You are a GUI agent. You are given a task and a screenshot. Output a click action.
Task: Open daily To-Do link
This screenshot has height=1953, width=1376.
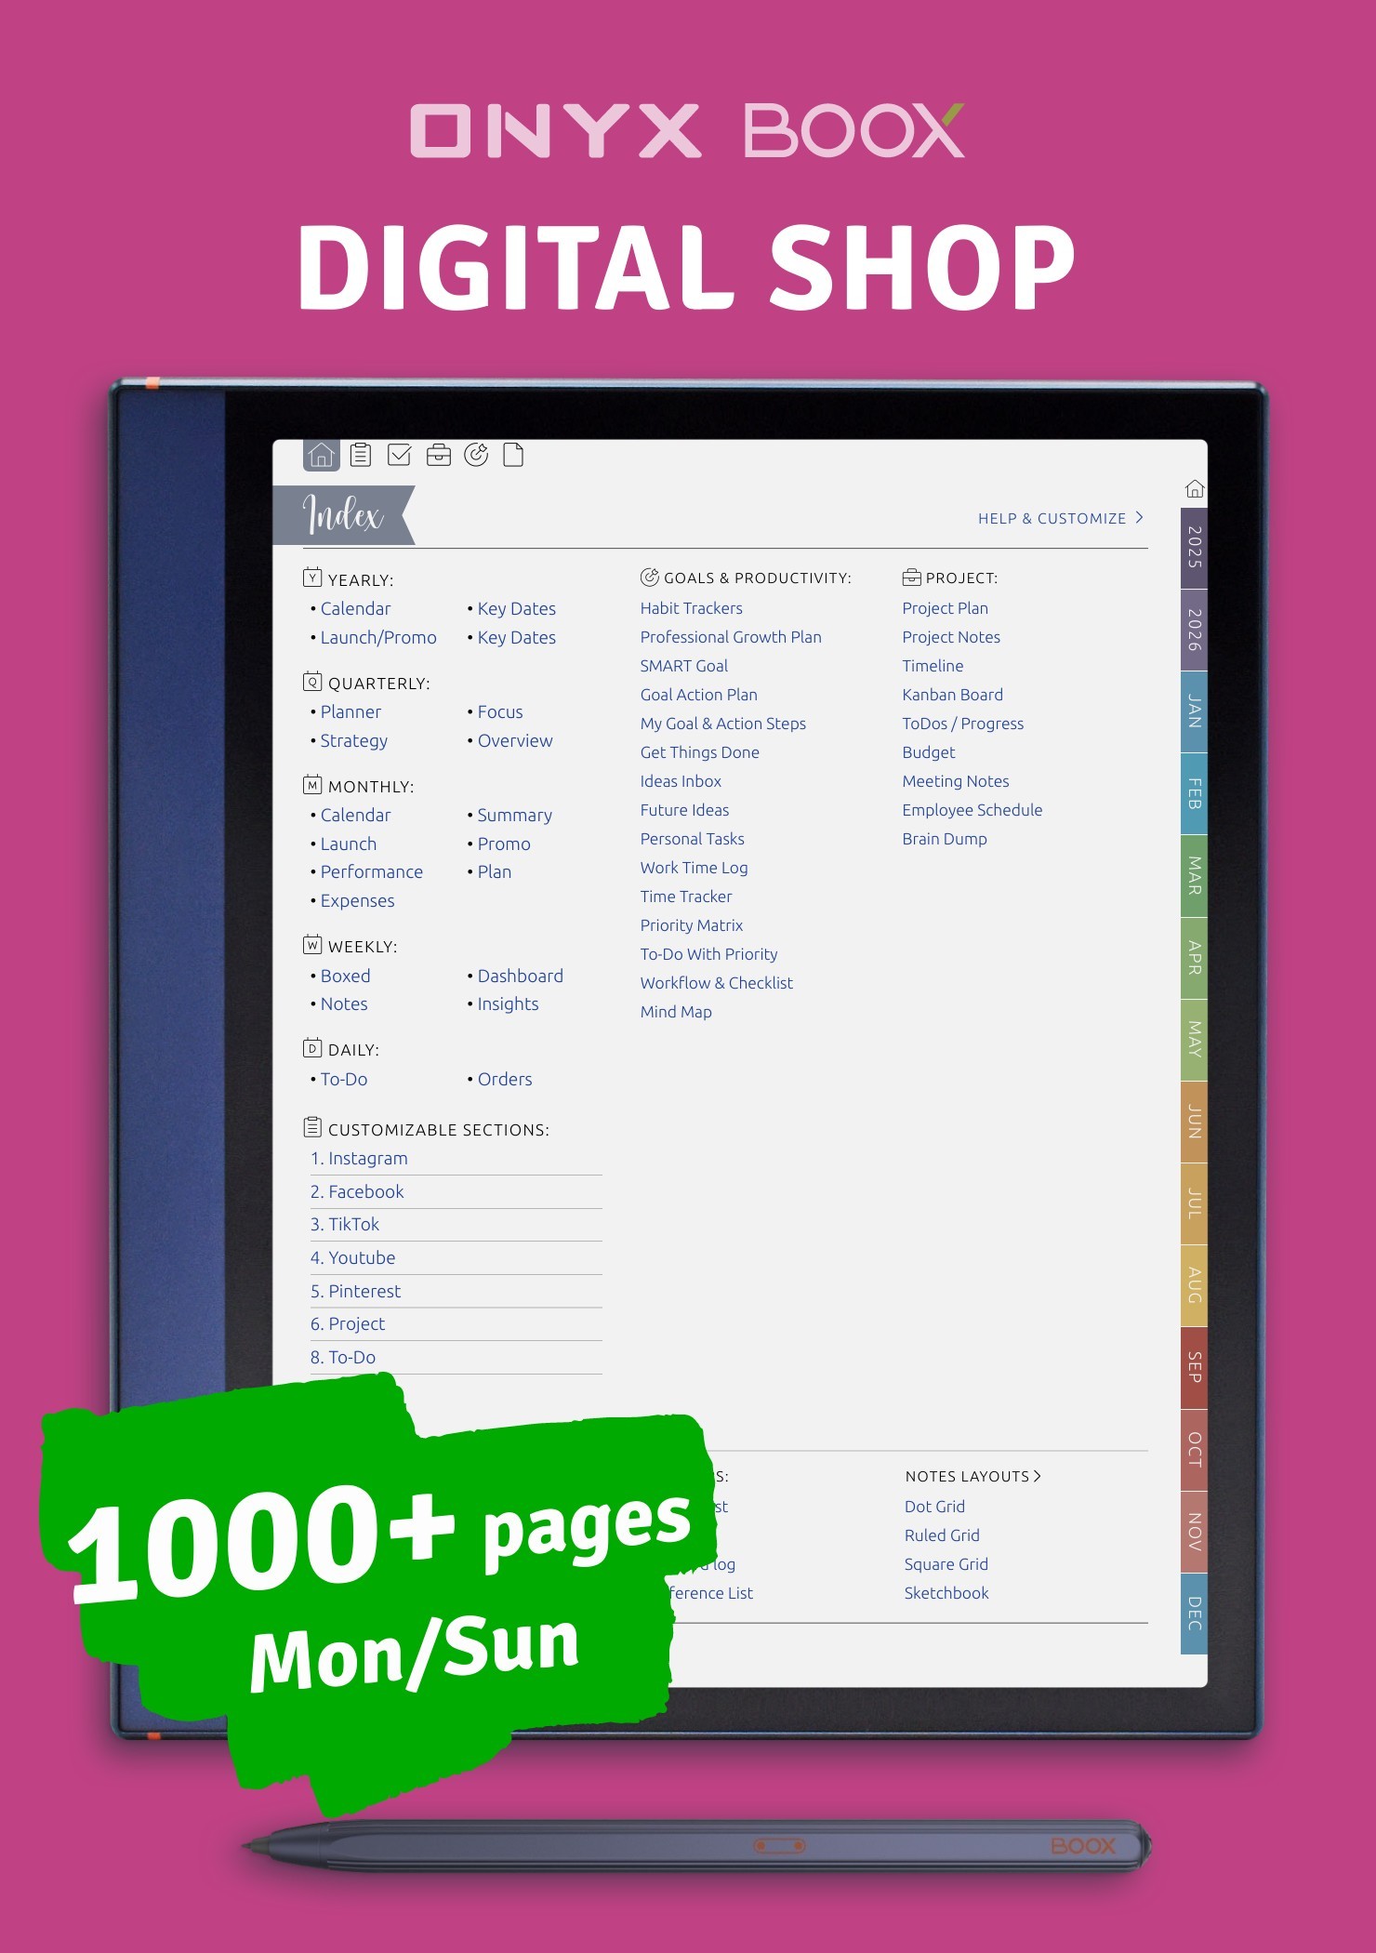click(x=344, y=1079)
